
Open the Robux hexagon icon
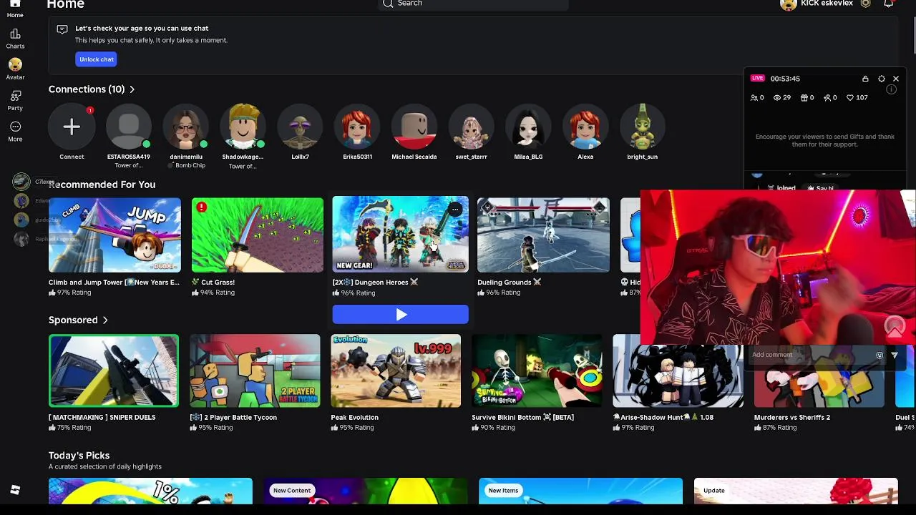coord(866,4)
